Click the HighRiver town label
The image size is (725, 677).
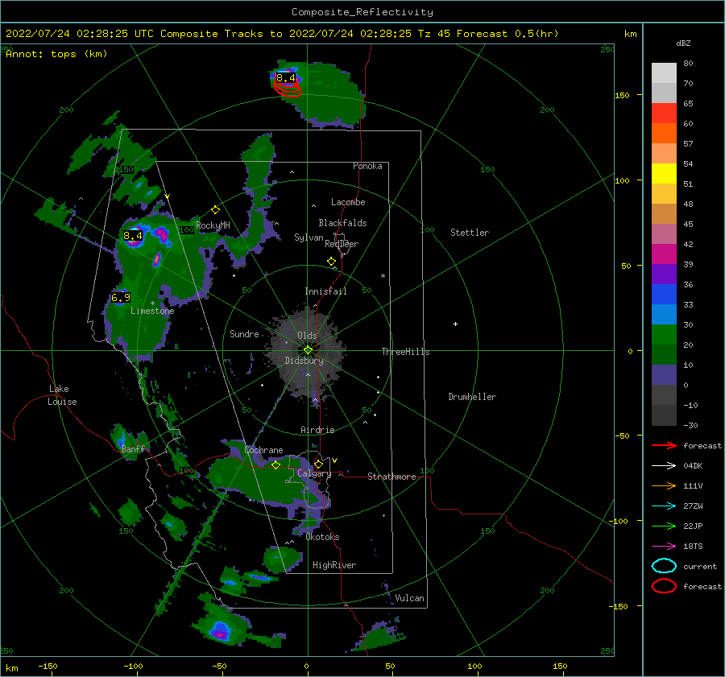pyautogui.click(x=334, y=565)
